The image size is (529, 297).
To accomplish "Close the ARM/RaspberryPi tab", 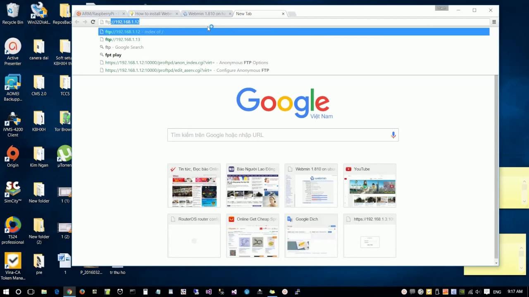I will click(x=123, y=14).
